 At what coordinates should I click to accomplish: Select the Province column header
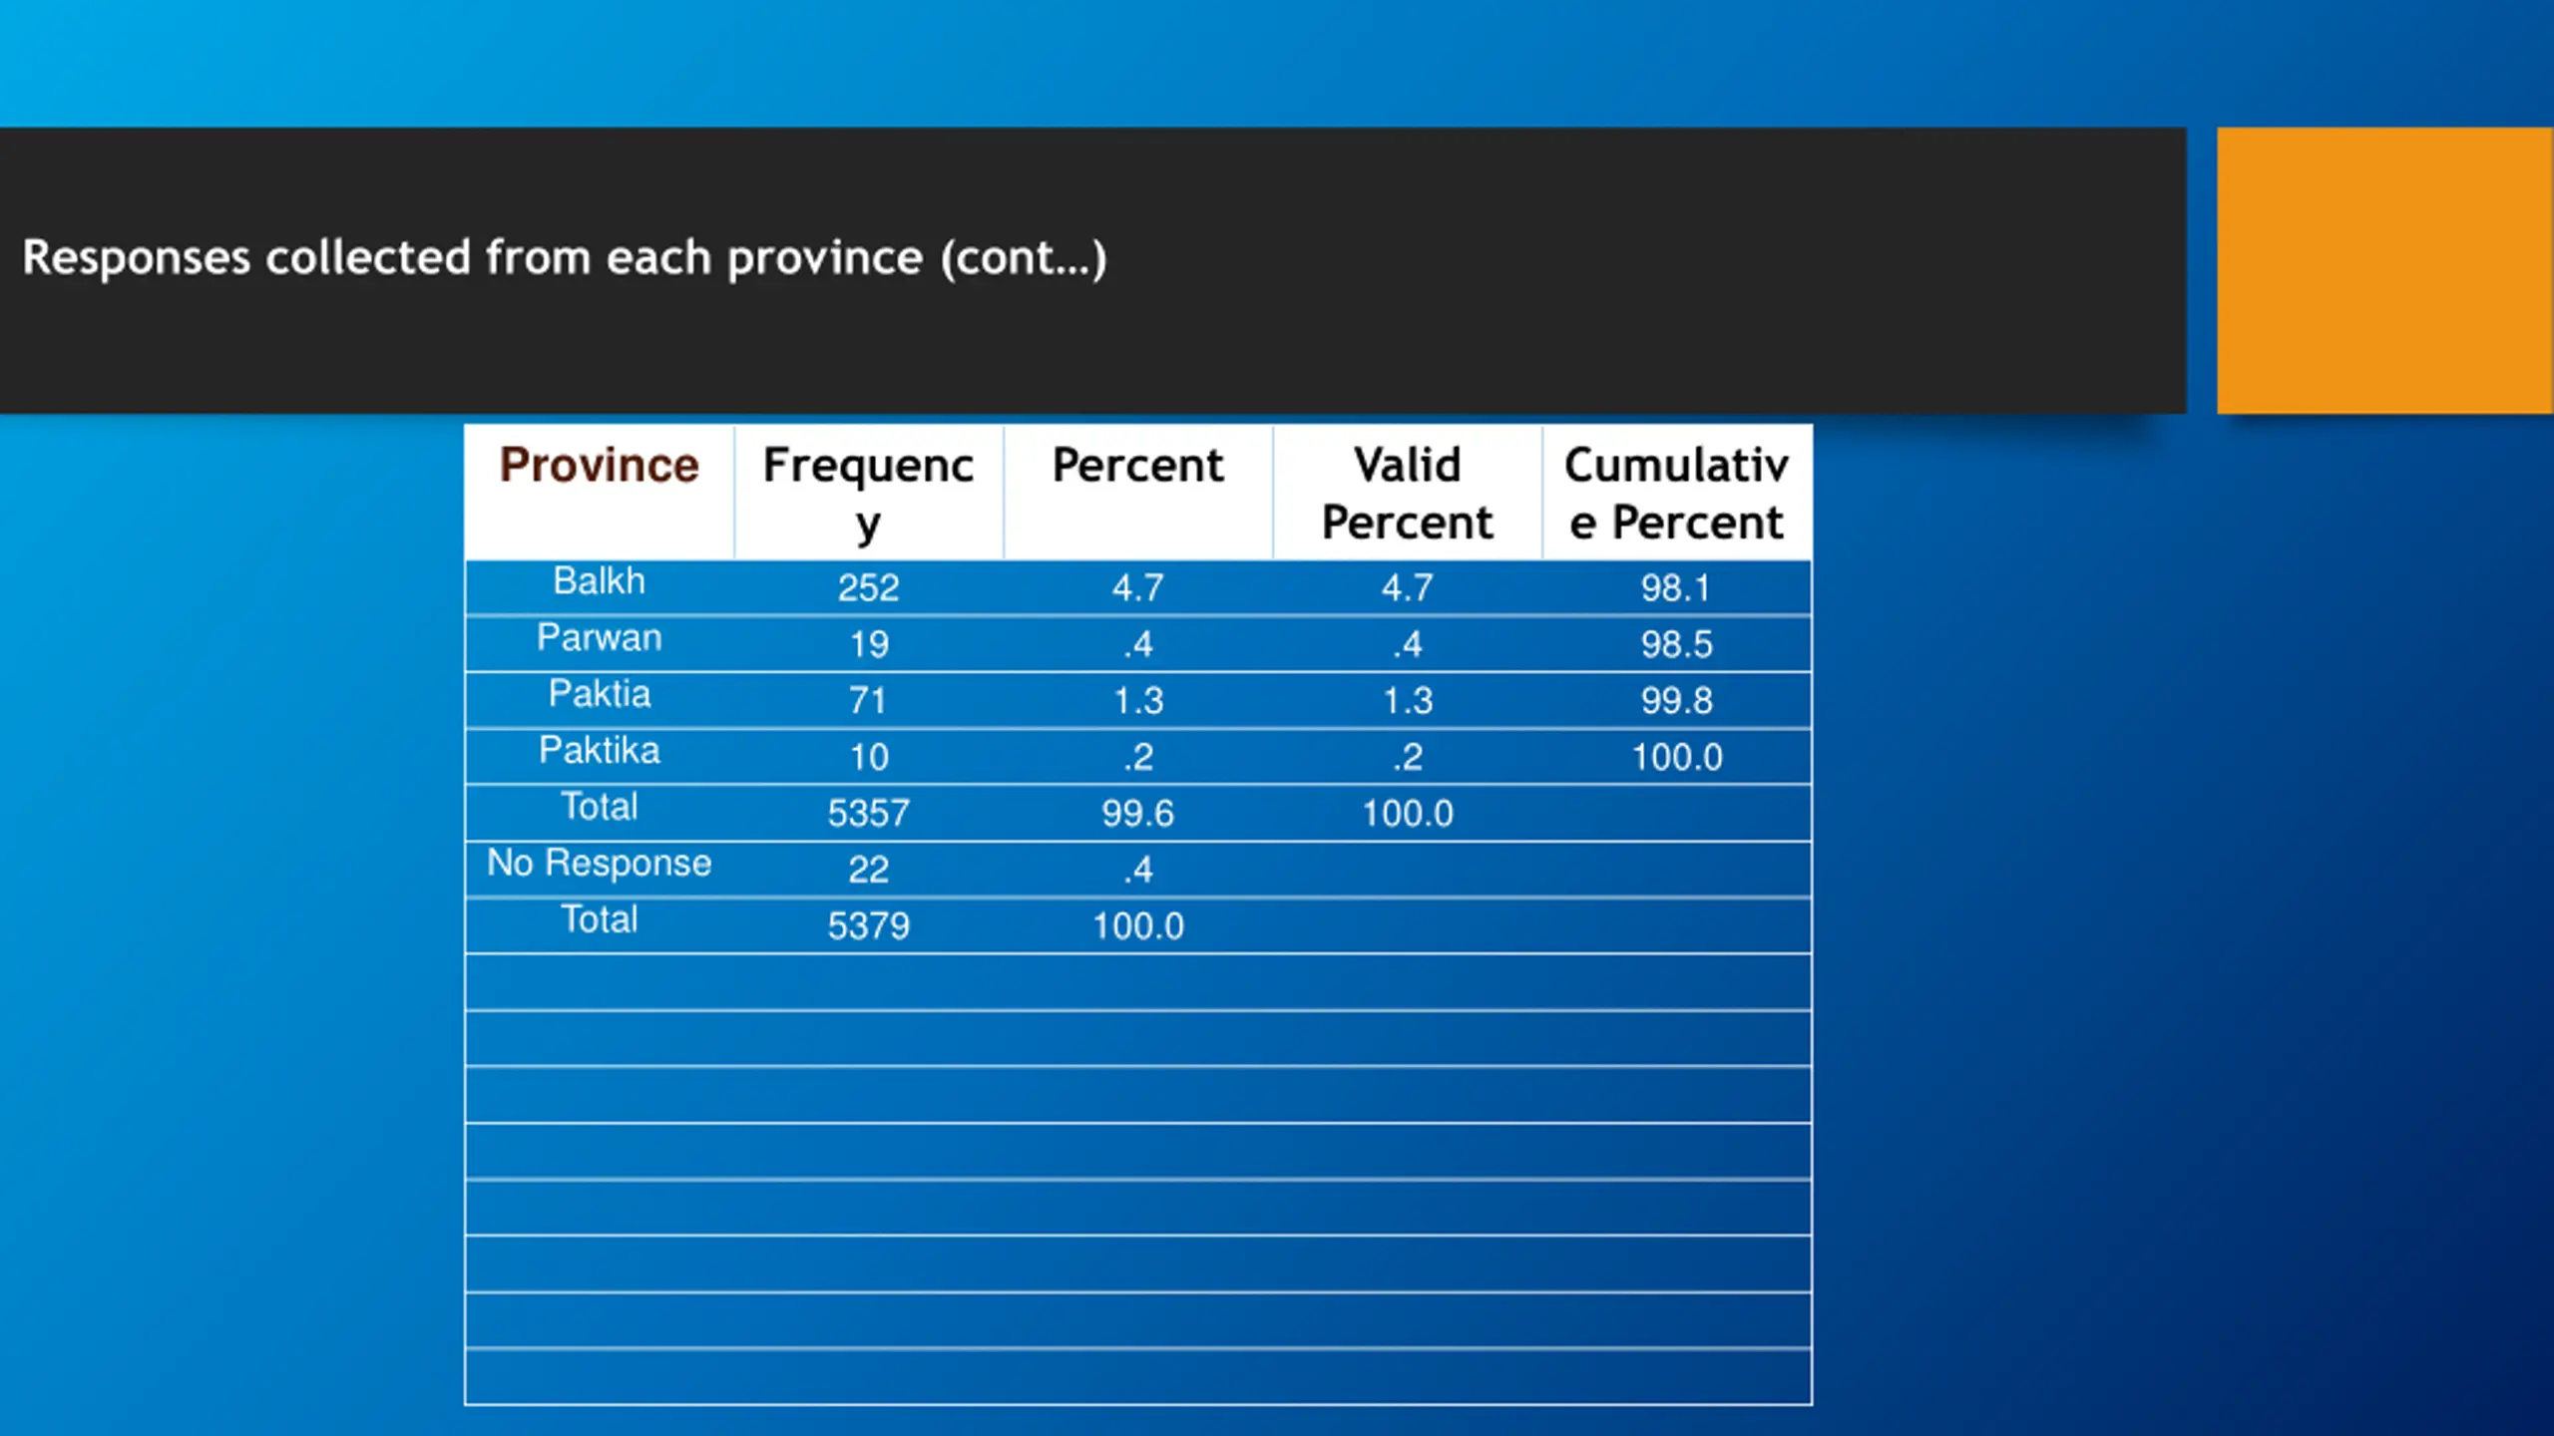(600, 465)
